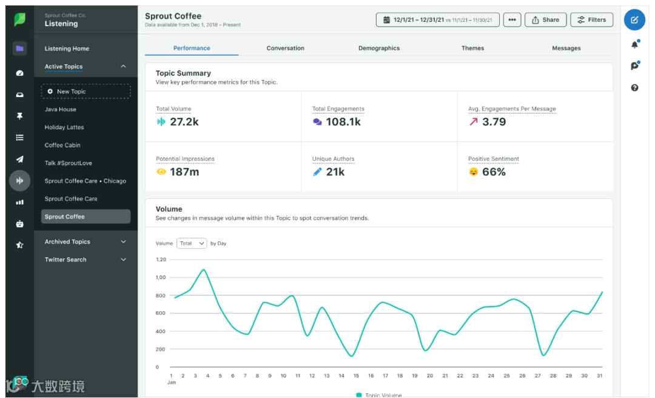Switch to the Demographics tab
Screen dimensions: 655x398
click(379, 48)
